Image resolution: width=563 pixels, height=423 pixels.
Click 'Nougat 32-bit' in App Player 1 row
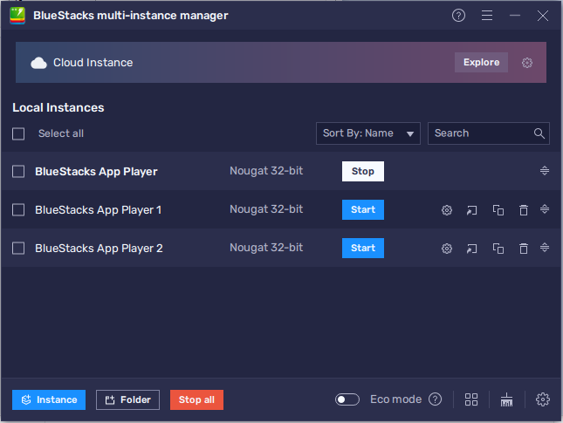(x=266, y=209)
